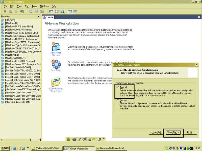Select [Mandriva-Linux-free-2007-DVD] favorite

point(21,93)
